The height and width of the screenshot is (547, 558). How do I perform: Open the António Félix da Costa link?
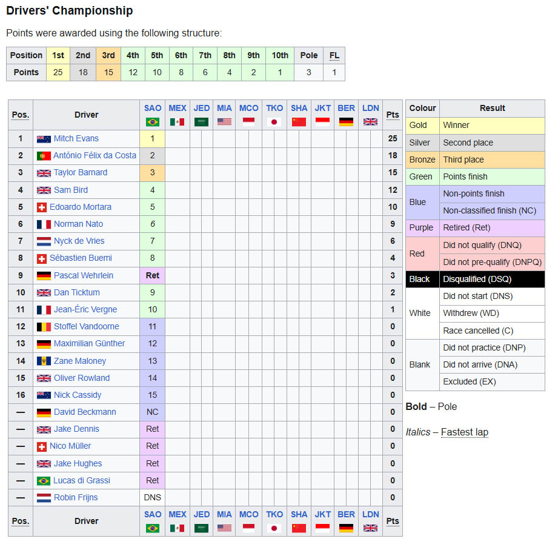point(95,156)
